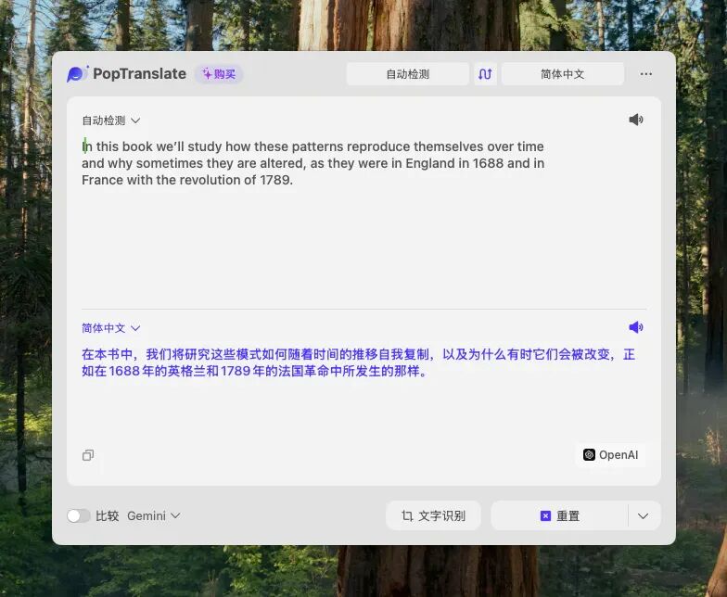Toggle the 比较 compare switch
The width and height of the screenshot is (727, 597).
78,515
